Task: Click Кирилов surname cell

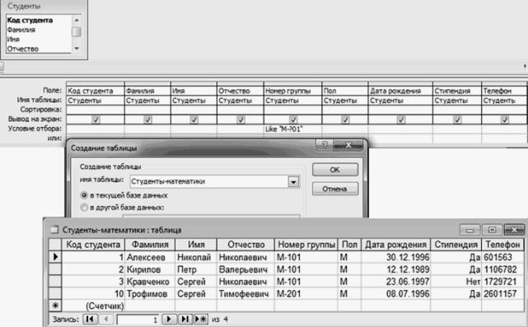Action: (x=150, y=269)
